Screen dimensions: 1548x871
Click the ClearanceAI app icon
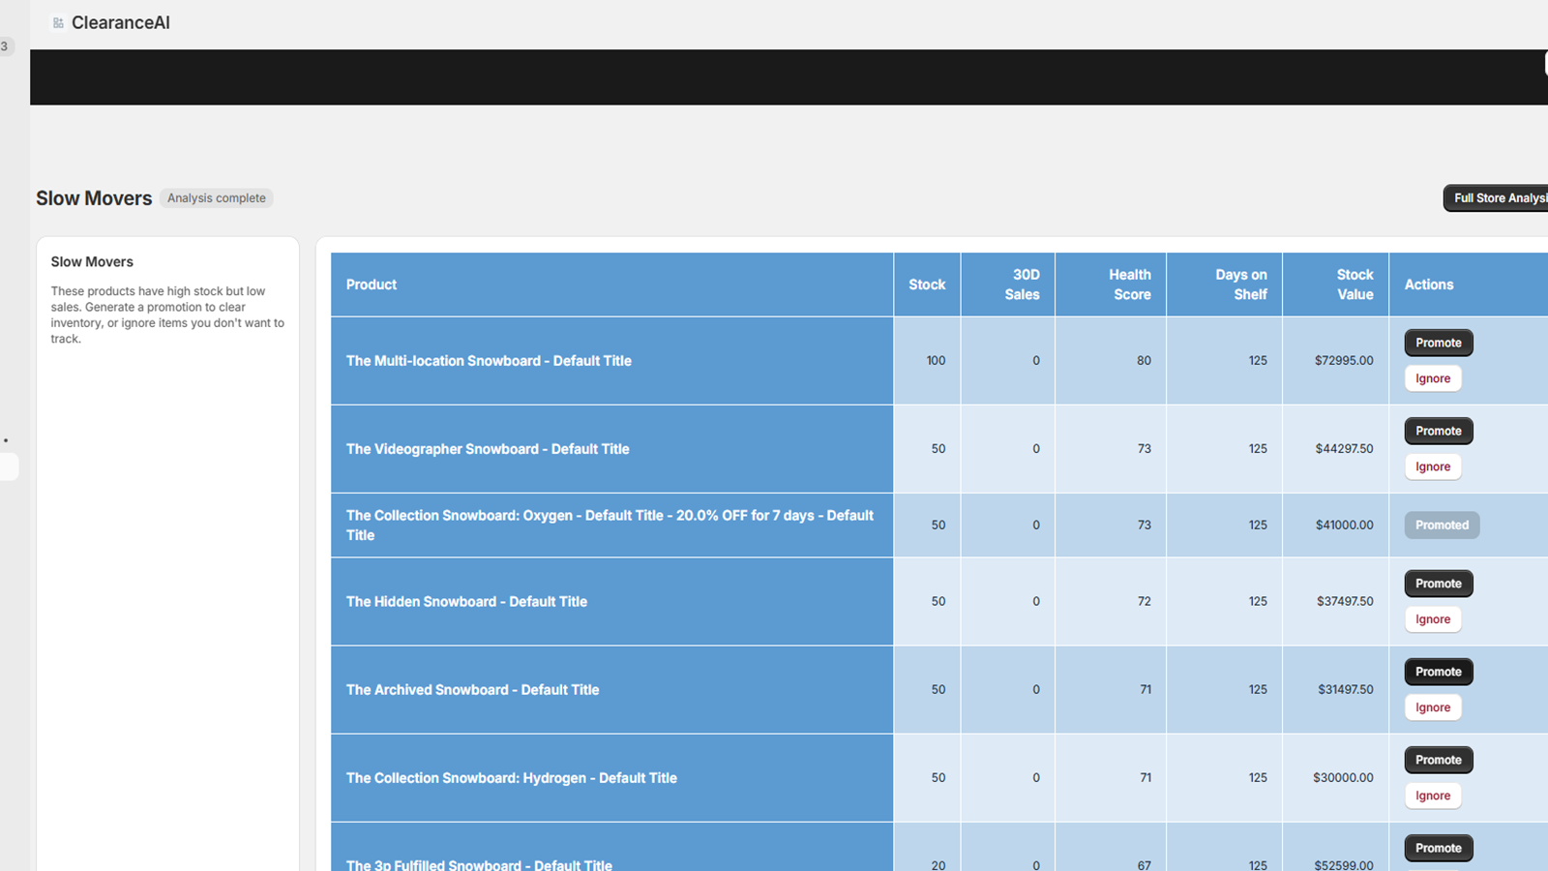[58, 23]
